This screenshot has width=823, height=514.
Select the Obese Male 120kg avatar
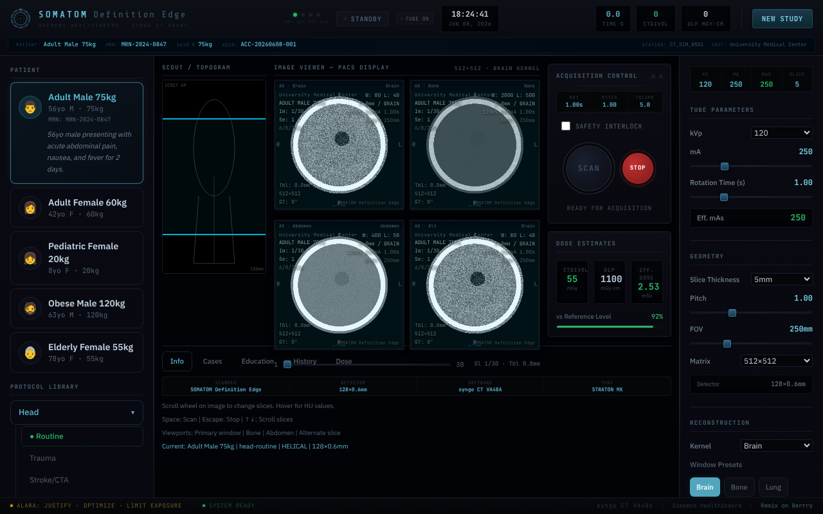coord(30,308)
